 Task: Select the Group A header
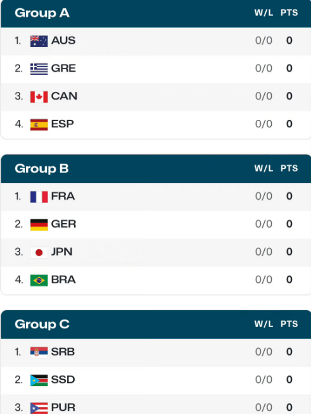[156, 13]
